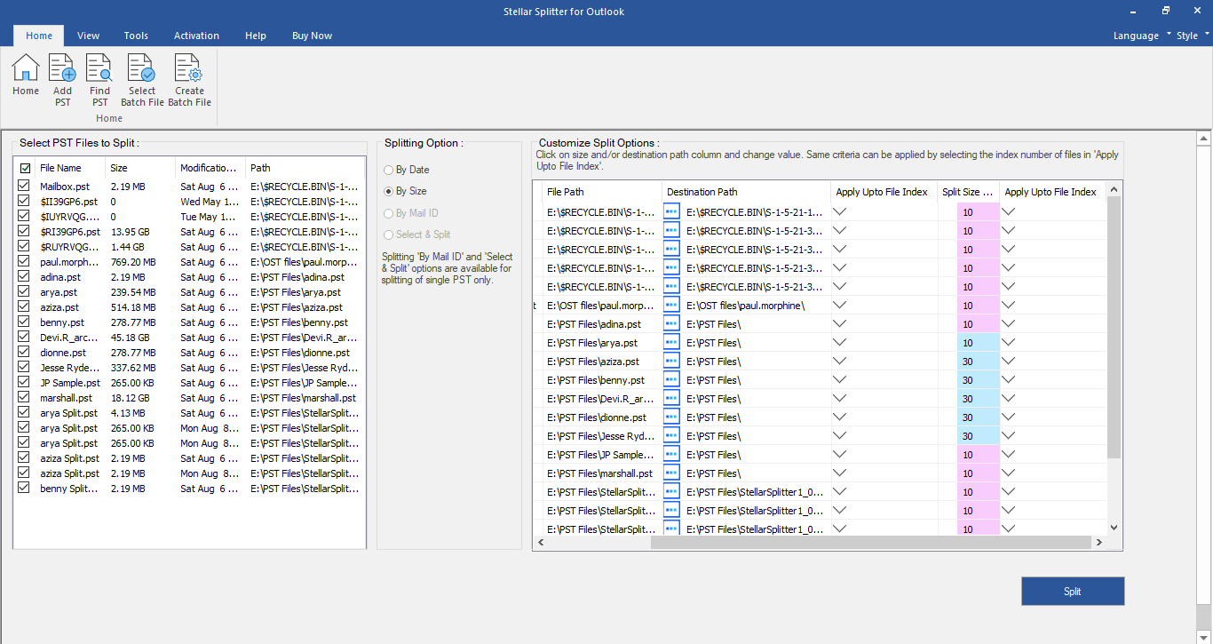Screen dimensions: 1213x644
Task: Browse destination for paul.morp OST file row
Action: [x=671, y=305]
